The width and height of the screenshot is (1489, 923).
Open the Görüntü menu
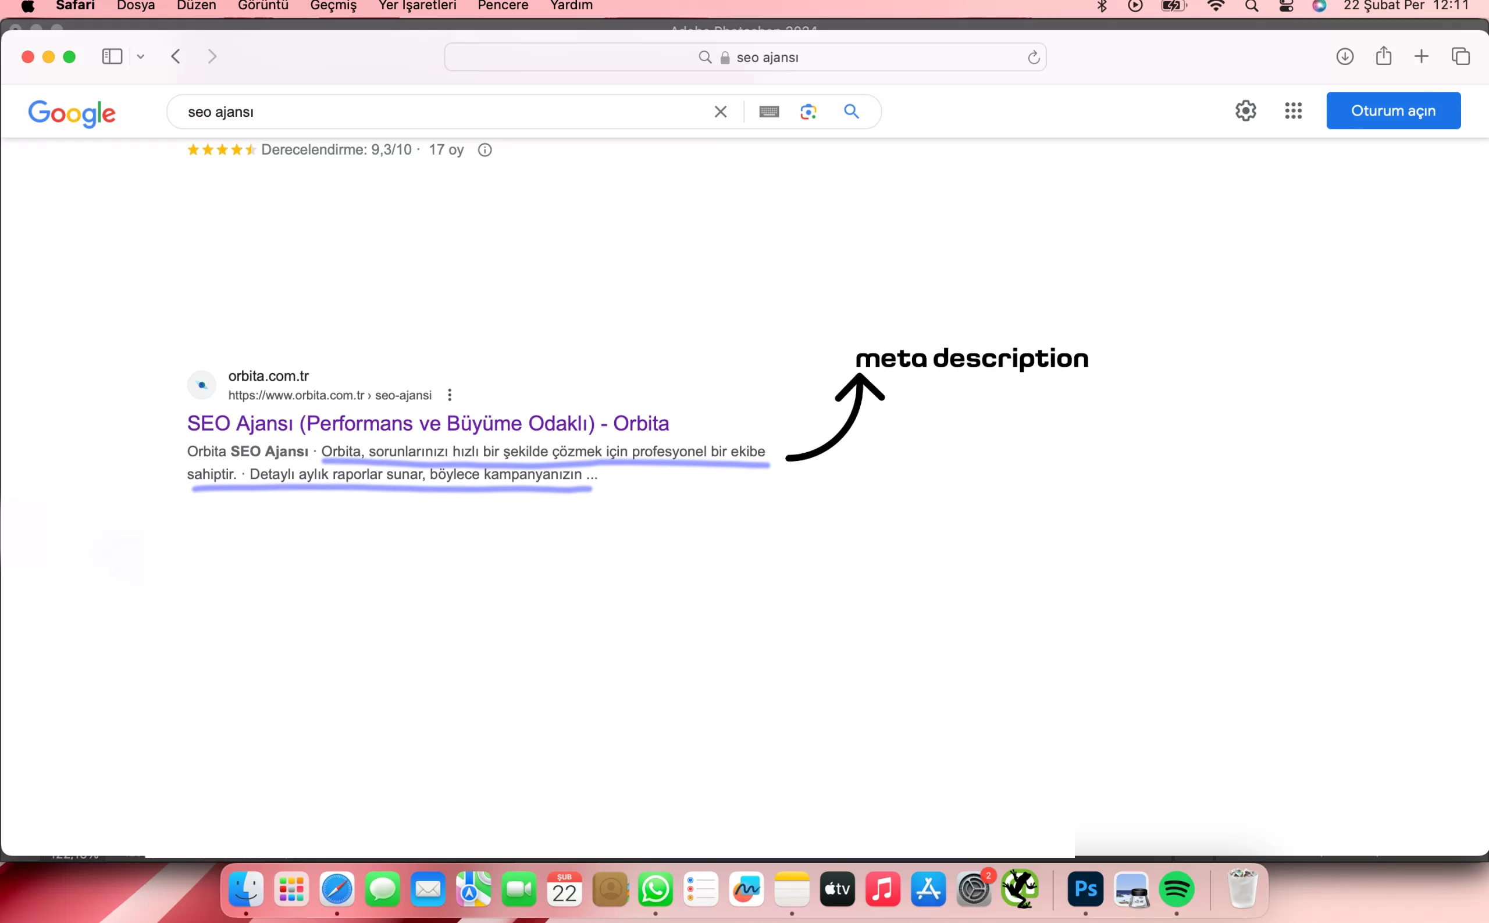[x=263, y=5]
